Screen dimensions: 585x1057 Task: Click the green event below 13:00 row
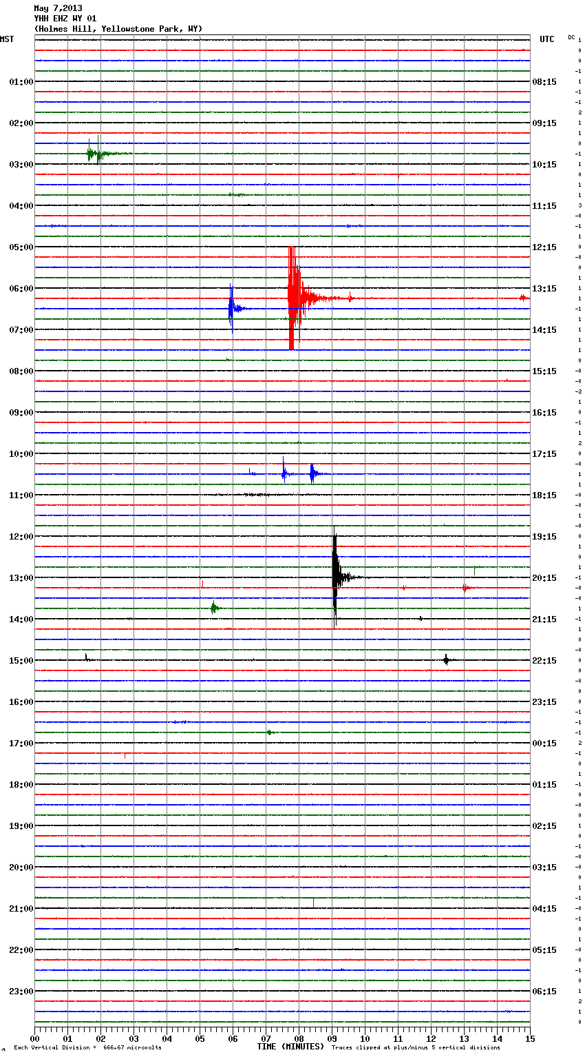(x=214, y=608)
